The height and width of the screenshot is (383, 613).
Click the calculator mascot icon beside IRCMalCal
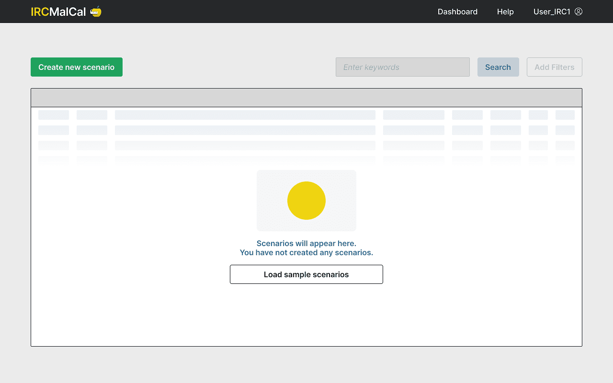(96, 11)
